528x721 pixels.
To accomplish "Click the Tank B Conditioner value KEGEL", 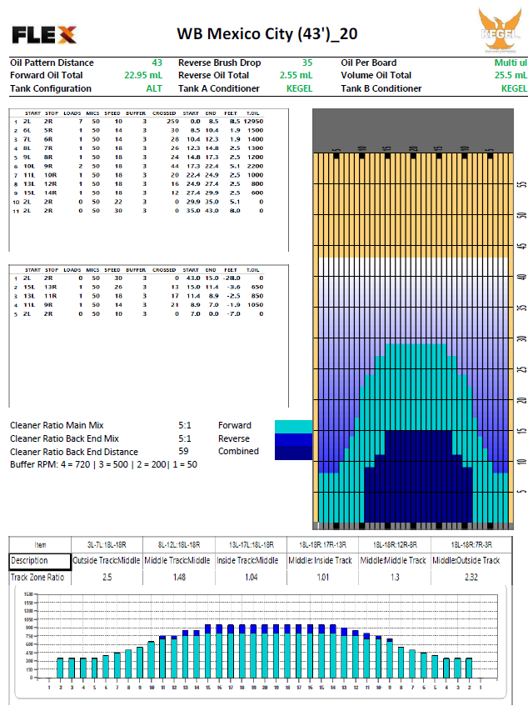I will [x=514, y=88].
